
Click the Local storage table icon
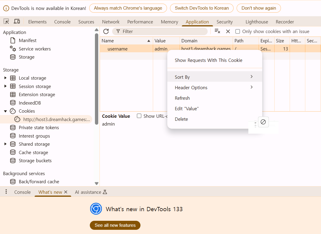point(13,78)
